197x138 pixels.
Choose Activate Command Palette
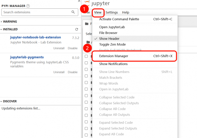(x=135, y=19)
